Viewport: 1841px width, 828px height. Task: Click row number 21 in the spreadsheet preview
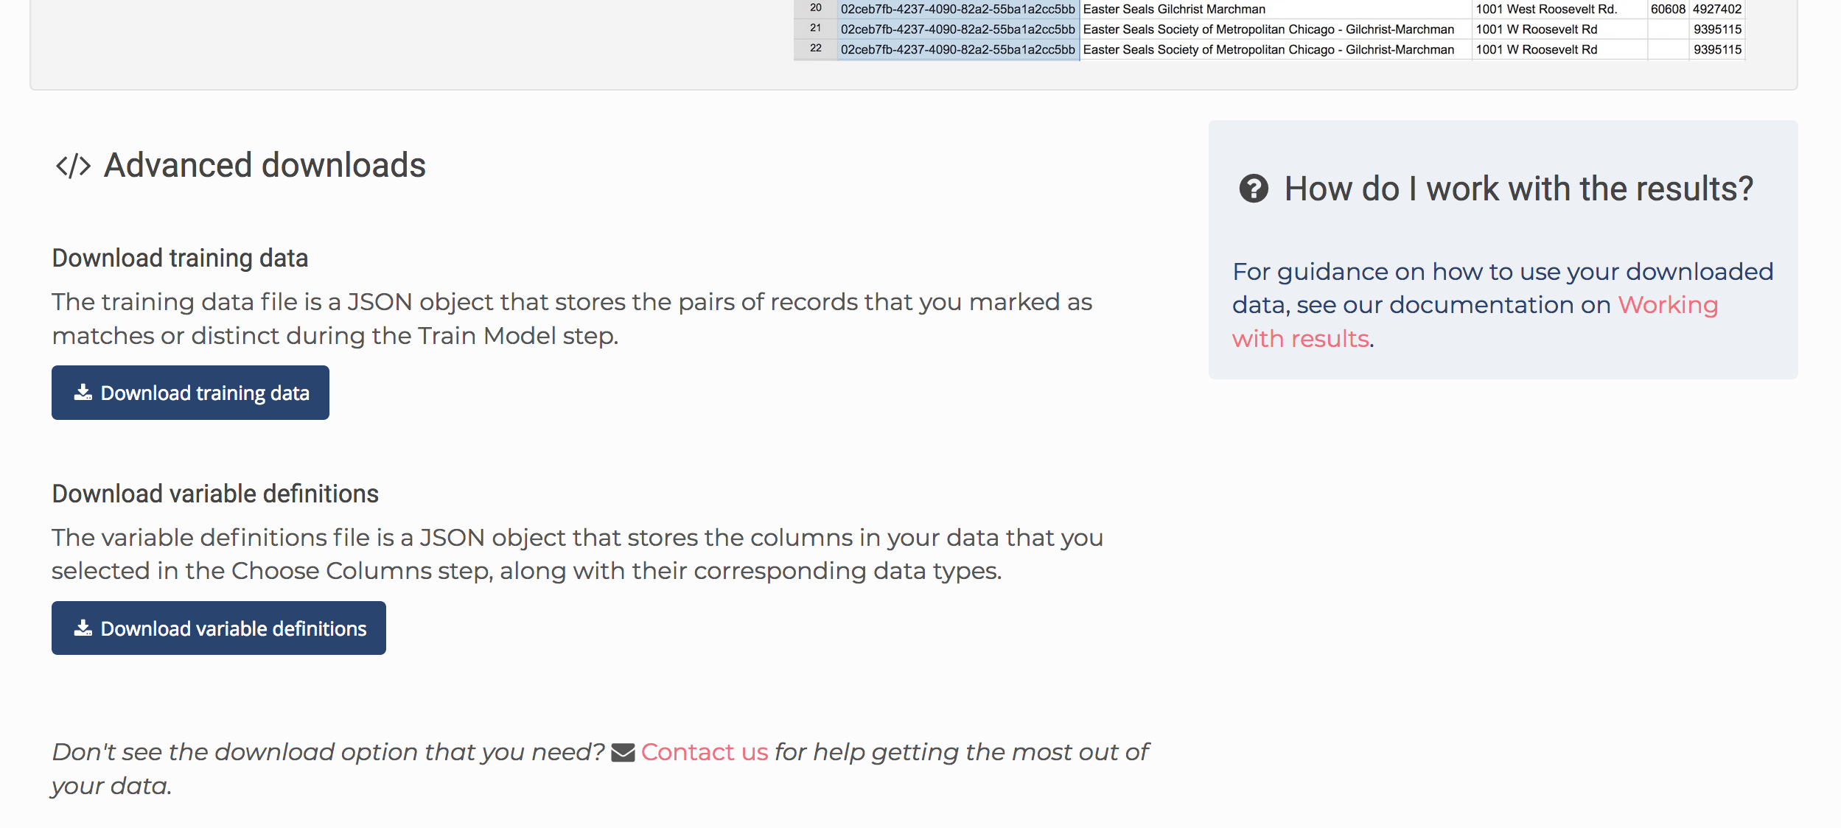coord(815,28)
